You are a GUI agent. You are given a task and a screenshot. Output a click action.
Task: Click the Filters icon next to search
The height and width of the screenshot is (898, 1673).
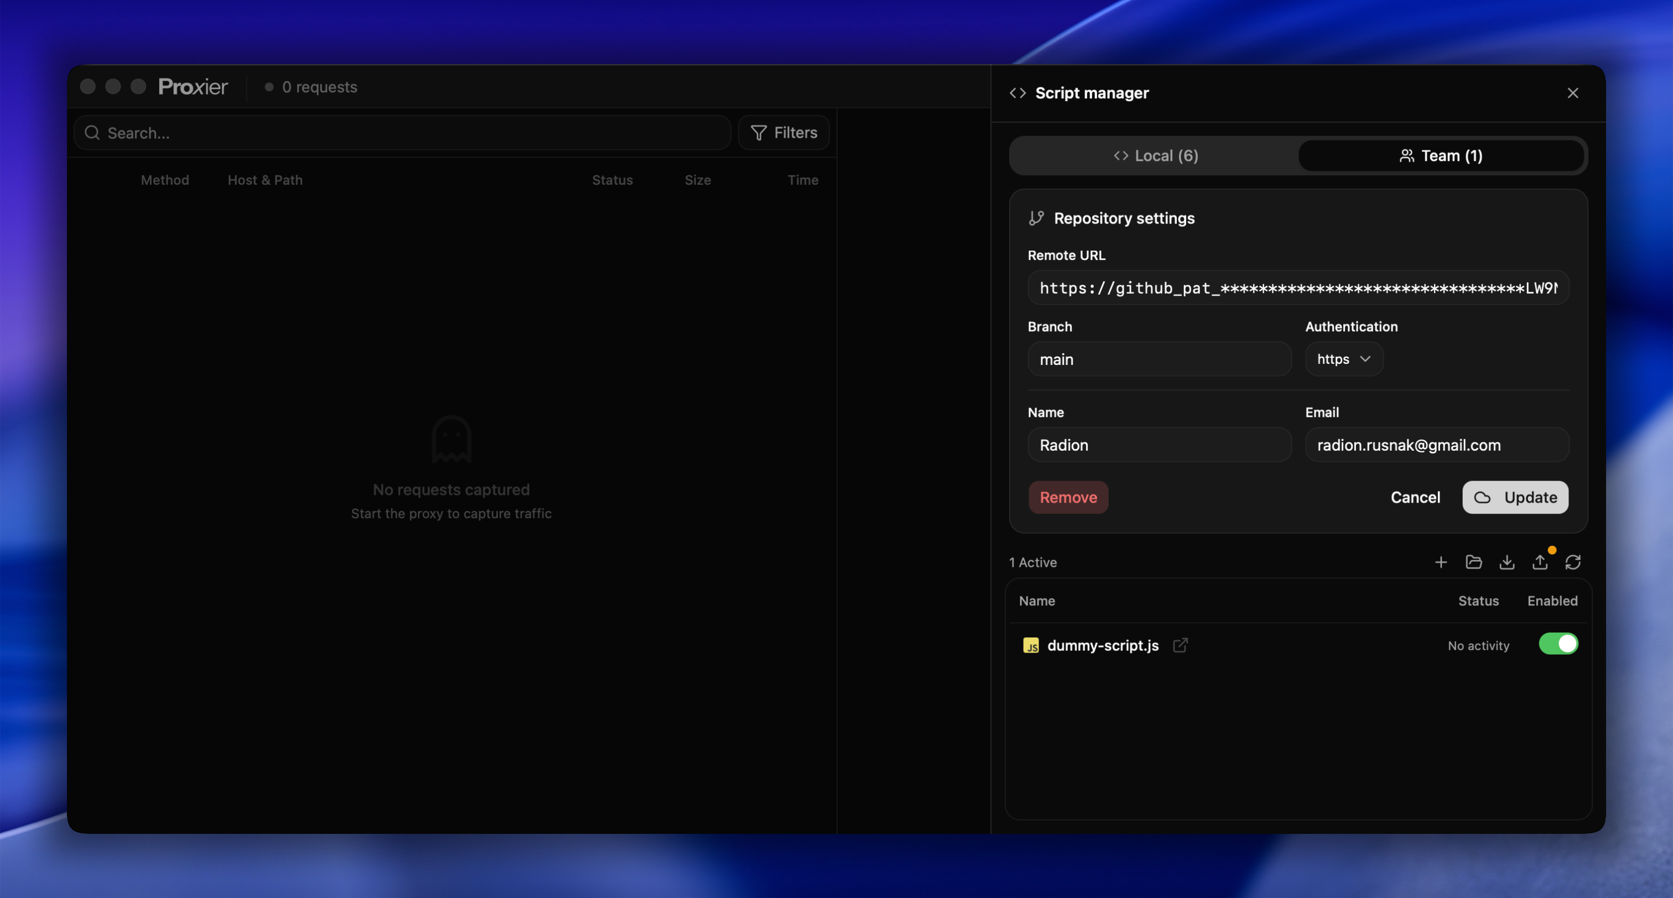tap(758, 133)
